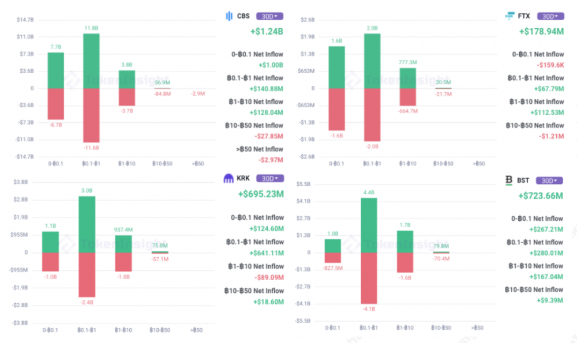Screen dimensions: 577x343
Task: Expand the KRK 30D timeframe selector
Action: [270, 179]
